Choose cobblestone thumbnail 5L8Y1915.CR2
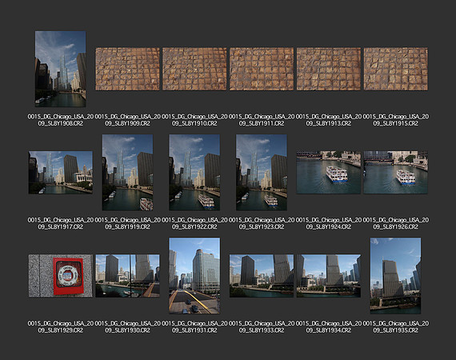 (396, 70)
